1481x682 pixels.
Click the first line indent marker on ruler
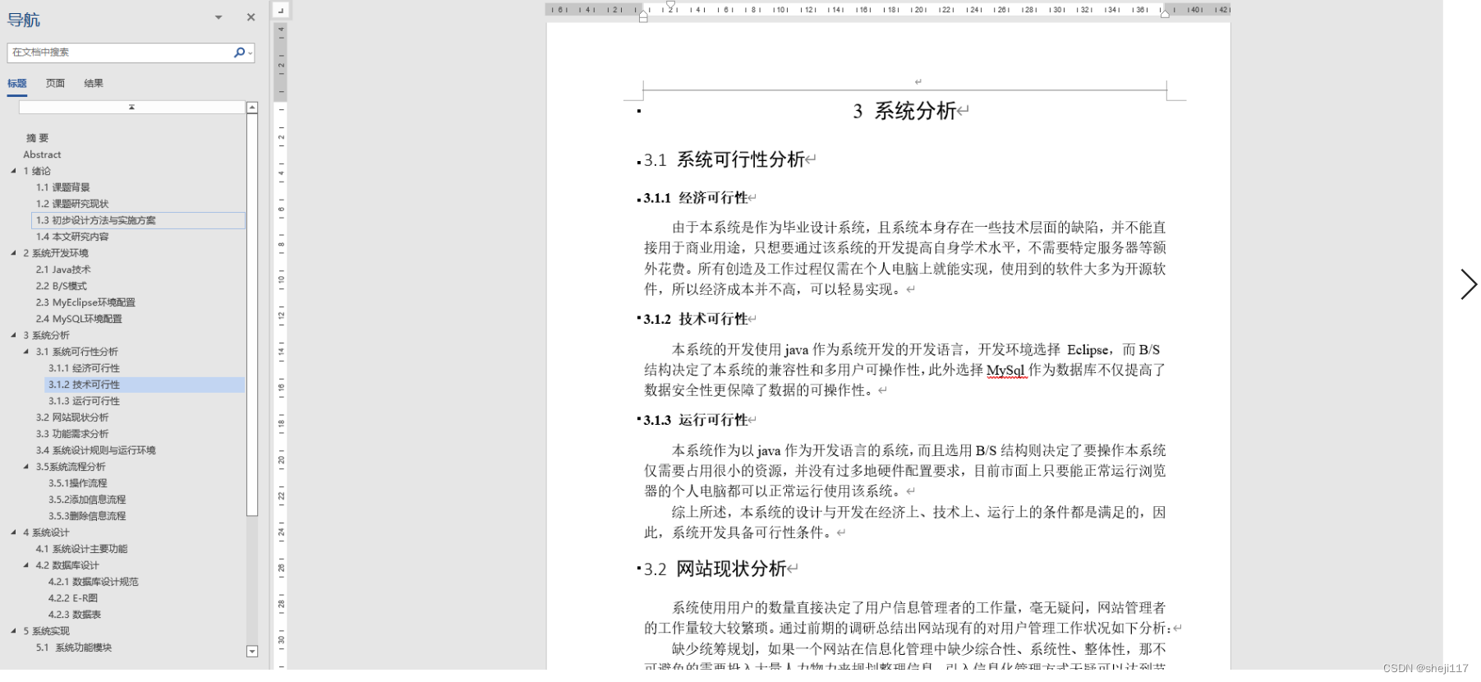coord(670,6)
